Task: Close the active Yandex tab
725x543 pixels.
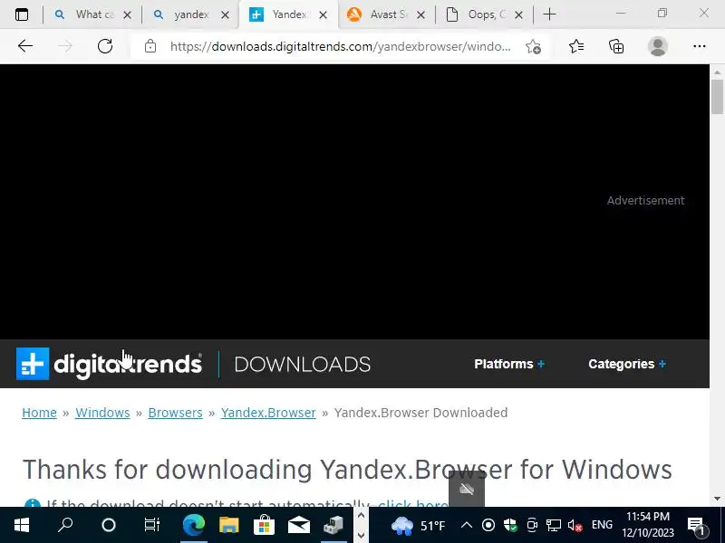Action: pos(324,15)
